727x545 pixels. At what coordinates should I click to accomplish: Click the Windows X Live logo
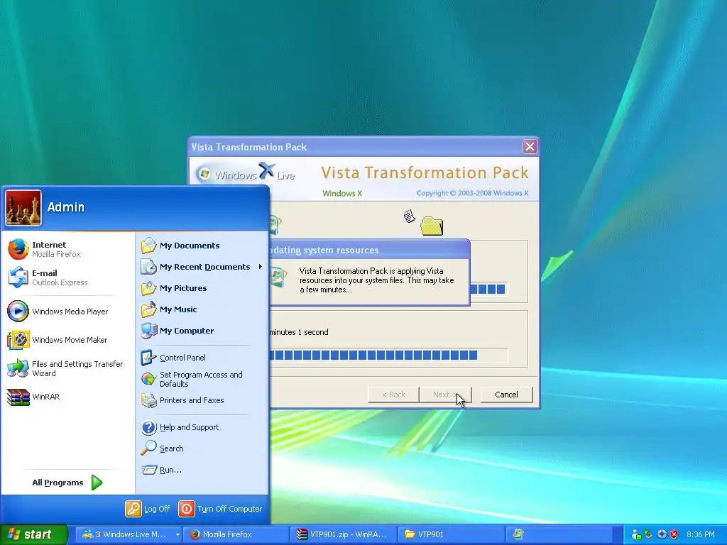coord(246,173)
